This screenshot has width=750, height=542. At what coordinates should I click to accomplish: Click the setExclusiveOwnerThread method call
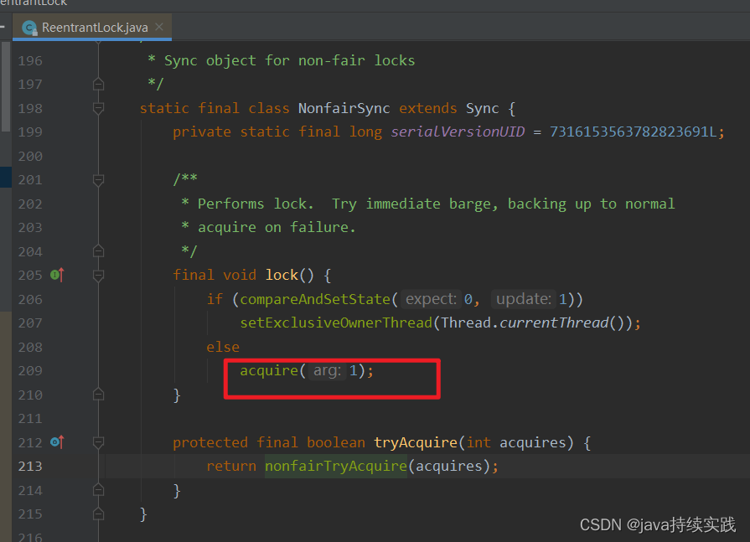pyautogui.click(x=336, y=323)
